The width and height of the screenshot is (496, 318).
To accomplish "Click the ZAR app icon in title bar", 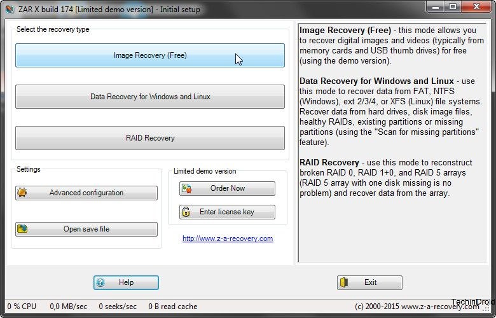I will click(10, 9).
